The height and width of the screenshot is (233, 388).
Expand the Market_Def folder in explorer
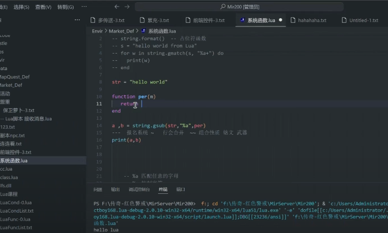12,85
